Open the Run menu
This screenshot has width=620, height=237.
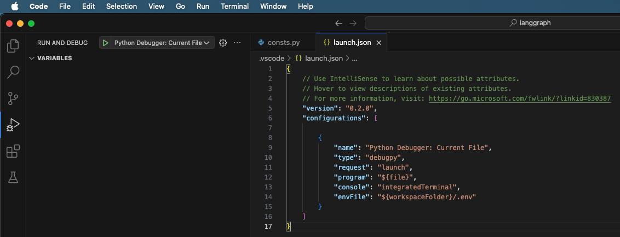point(203,7)
